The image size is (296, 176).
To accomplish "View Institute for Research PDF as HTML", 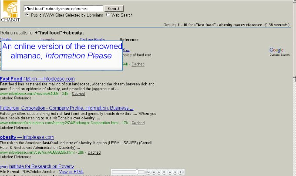I will (71, 172).
